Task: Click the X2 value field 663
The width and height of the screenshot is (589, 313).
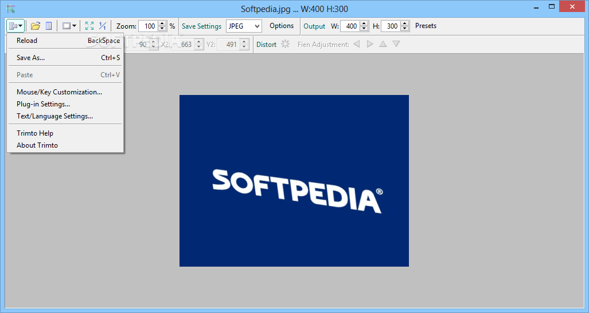Action: [184, 44]
